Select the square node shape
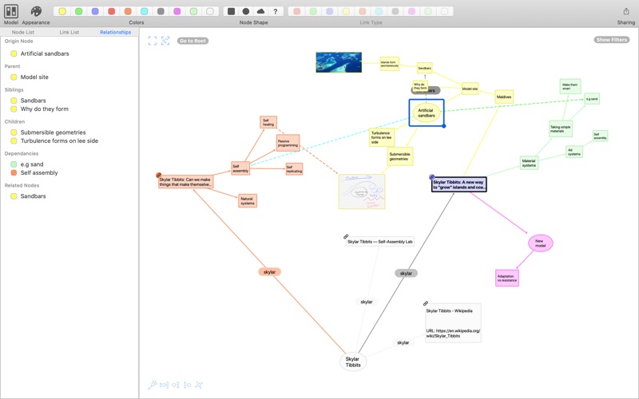The image size is (639, 399). click(x=231, y=12)
